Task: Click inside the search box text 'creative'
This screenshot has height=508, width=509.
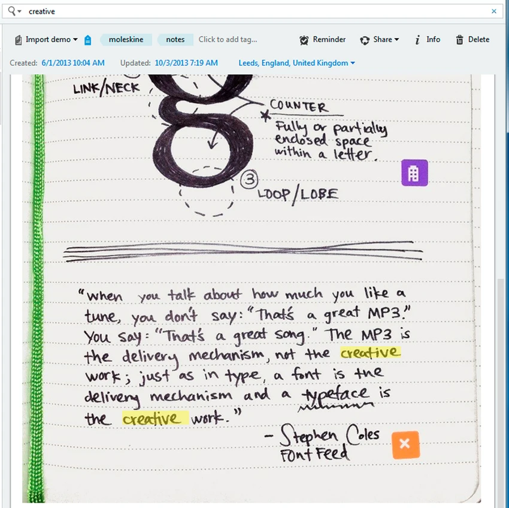Action: 42,11
